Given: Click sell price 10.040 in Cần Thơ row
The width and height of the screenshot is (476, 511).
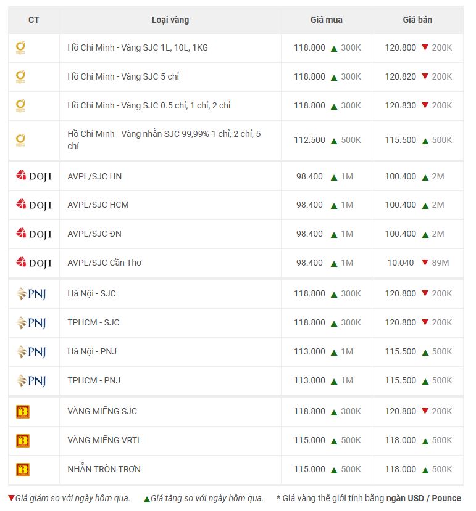Looking at the screenshot, I should coord(400,263).
